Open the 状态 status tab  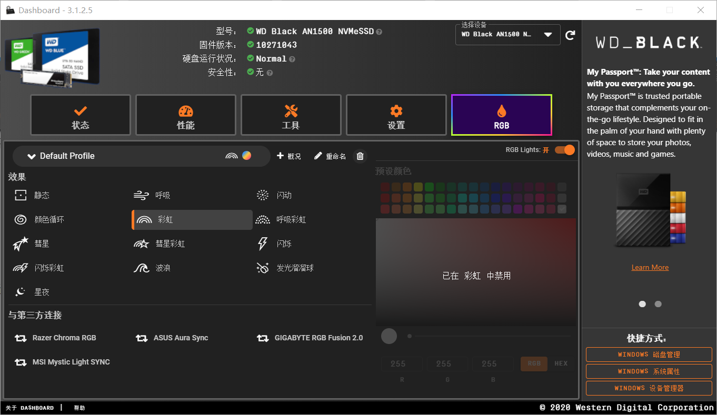(81, 115)
